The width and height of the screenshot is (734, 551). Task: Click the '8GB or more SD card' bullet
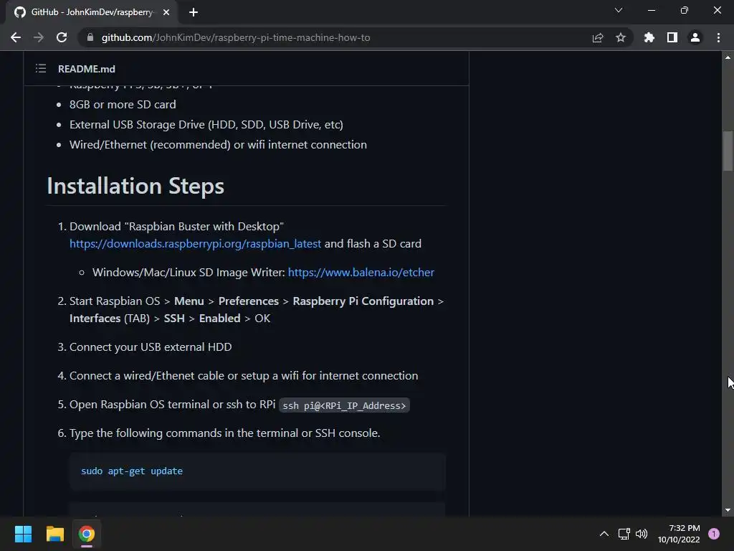123,105
